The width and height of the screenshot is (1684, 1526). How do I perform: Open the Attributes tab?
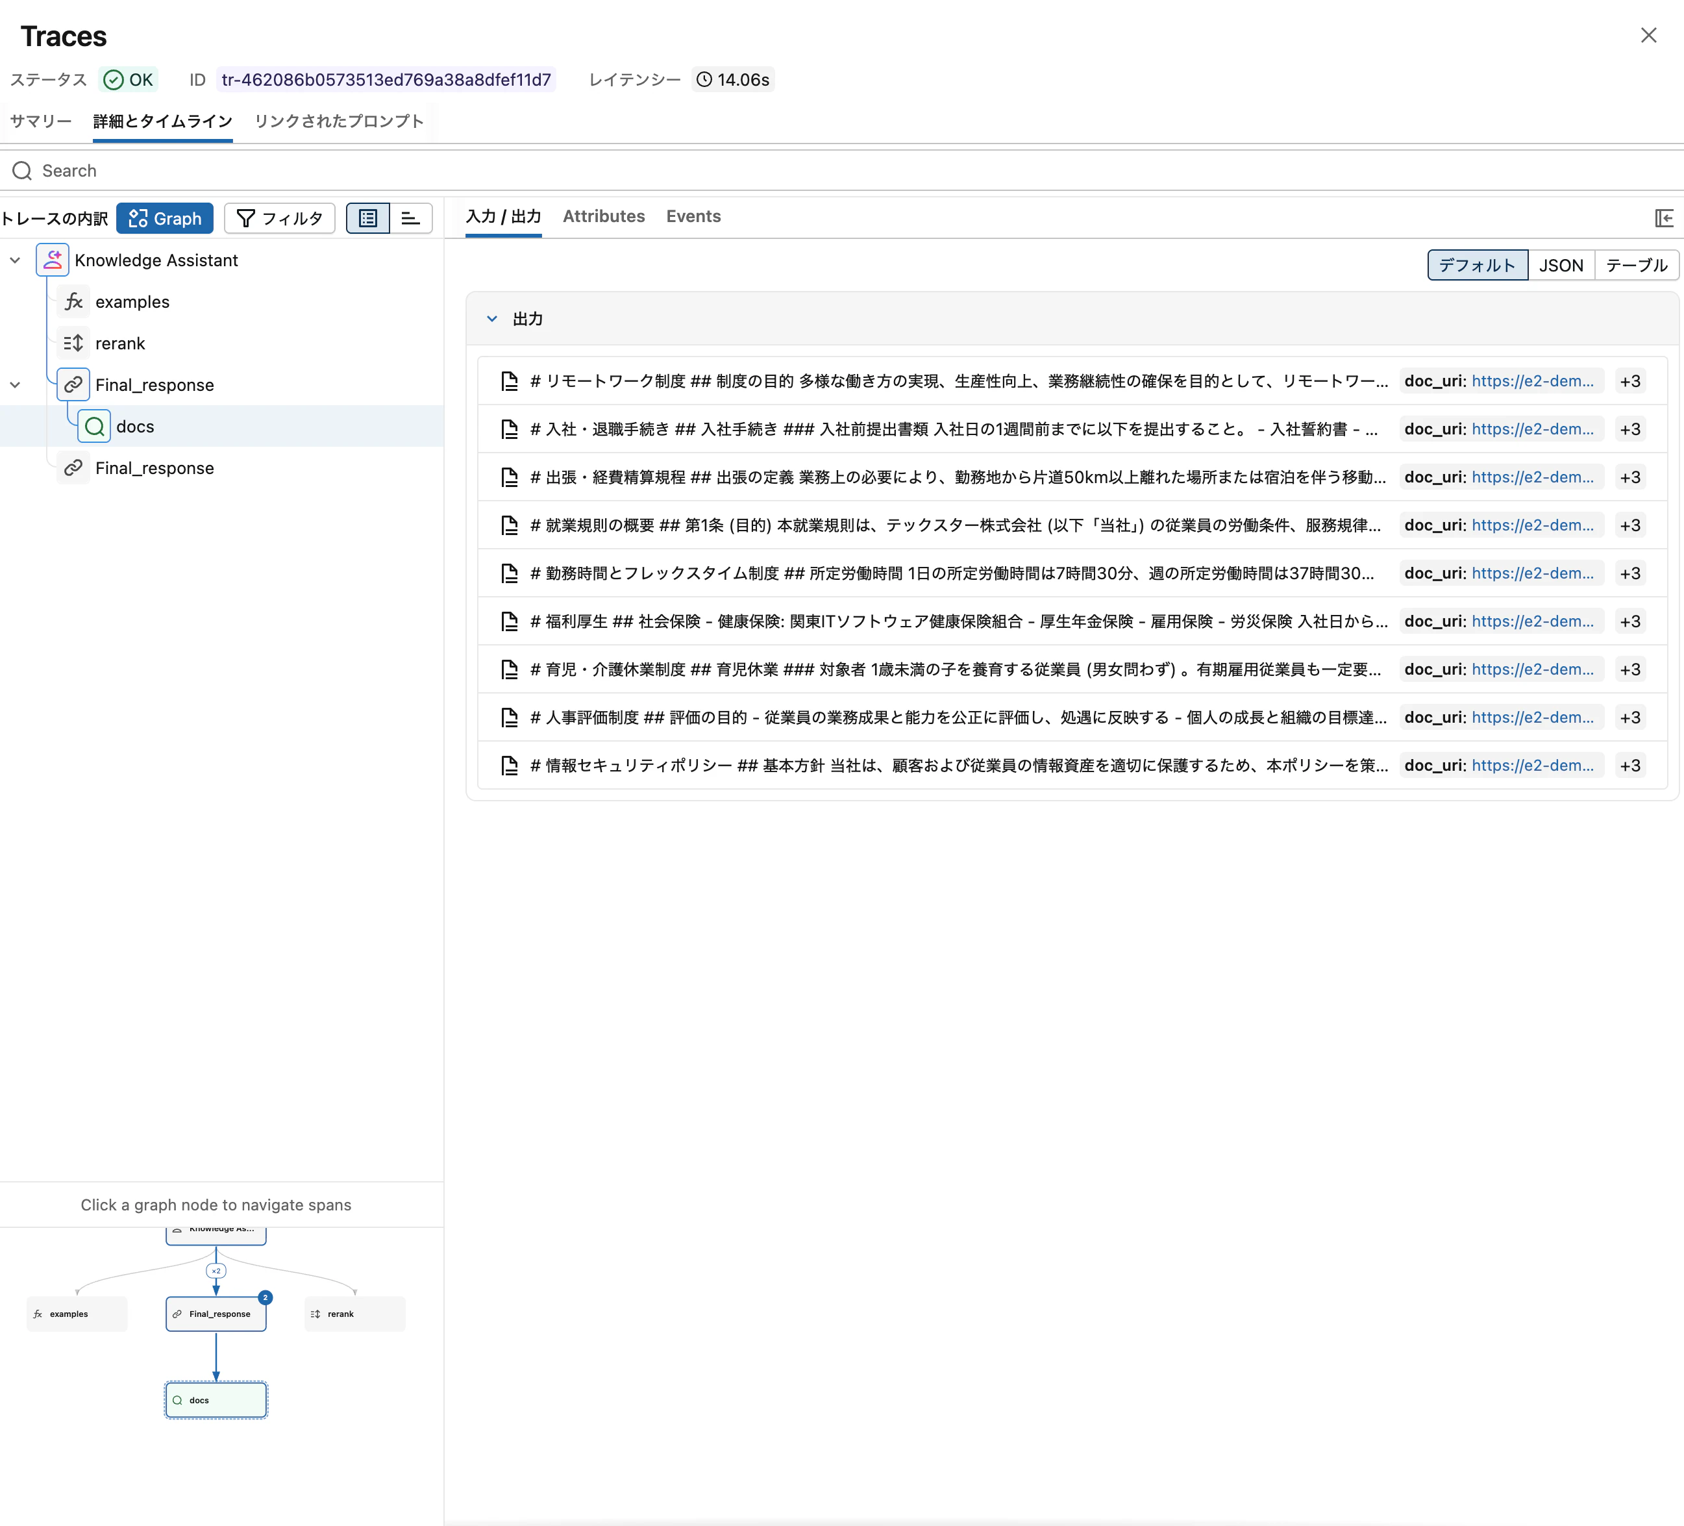point(604,216)
